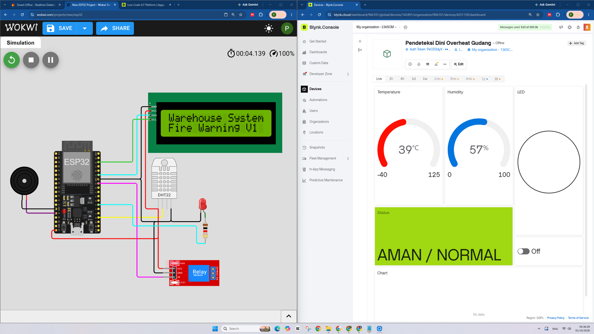Open the device developer tools icon
The height and width of the screenshot is (334, 594).
pyautogui.click(x=427, y=64)
